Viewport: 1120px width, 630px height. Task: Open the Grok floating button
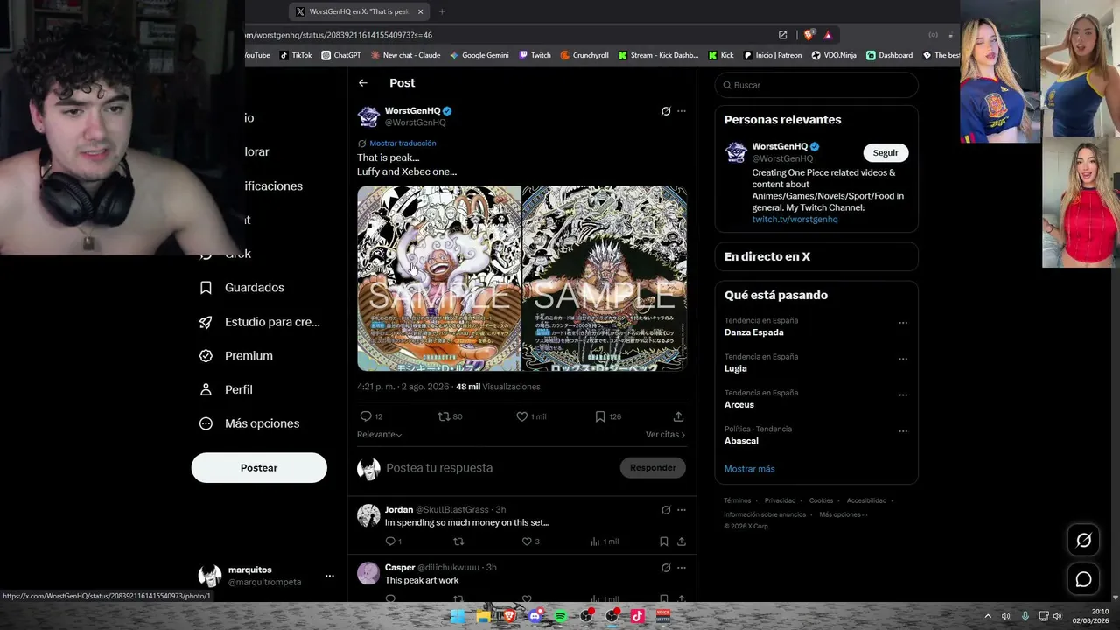1083,540
